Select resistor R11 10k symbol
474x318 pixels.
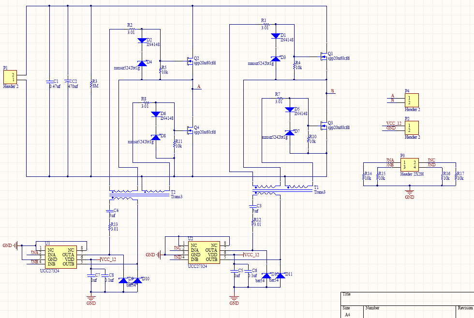pyautogui.click(x=174, y=144)
